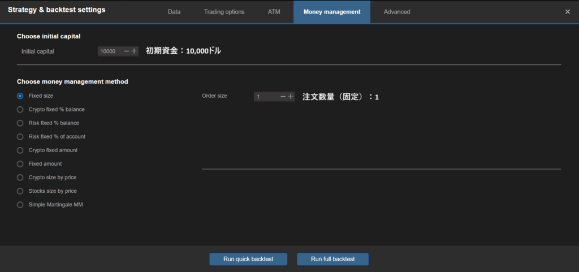
Task: Choose Crypto fixed amount method
Action: click(x=20, y=150)
